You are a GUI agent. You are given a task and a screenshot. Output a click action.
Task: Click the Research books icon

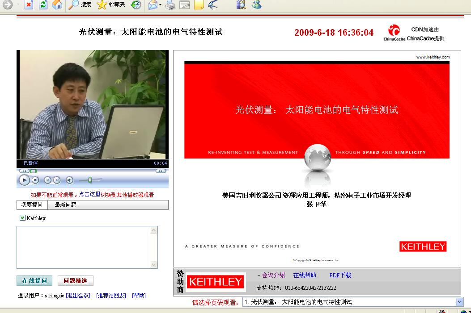pyautogui.click(x=241, y=4)
